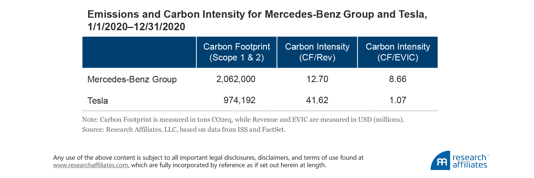Image resolution: width=534 pixels, height=178 pixels.
Task: Click the Research Affiliates logo icon
Action: [441, 161]
